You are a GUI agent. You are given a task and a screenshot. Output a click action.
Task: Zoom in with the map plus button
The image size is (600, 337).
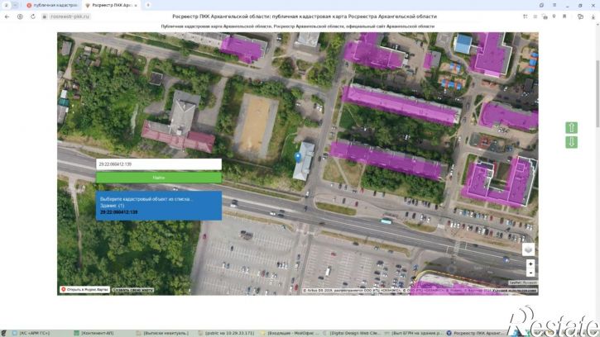tap(530, 264)
